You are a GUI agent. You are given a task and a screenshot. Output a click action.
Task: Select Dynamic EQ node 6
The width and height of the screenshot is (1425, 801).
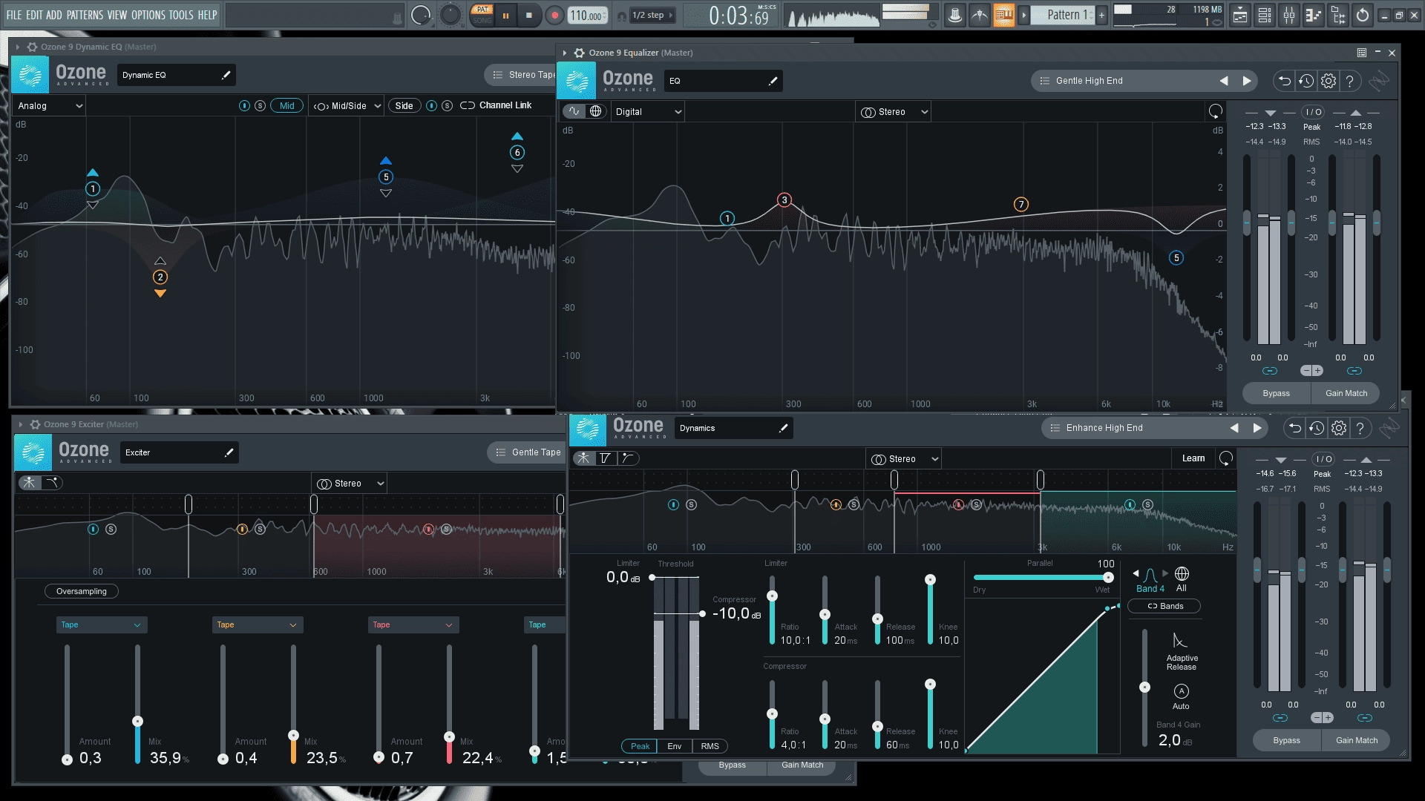tap(517, 153)
